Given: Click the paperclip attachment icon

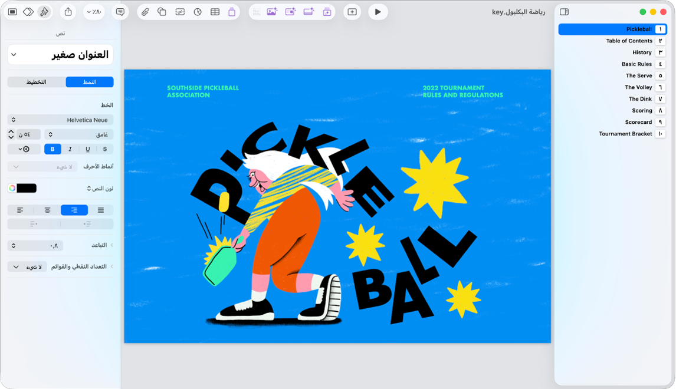Looking at the screenshot, I should 145,12.
